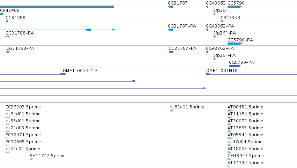Click the AT08451.5prime EST label

[x=245, y=107]
